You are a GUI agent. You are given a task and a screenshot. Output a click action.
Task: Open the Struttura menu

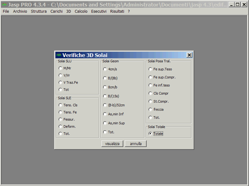pyautogui.click(x=39, y=11)
